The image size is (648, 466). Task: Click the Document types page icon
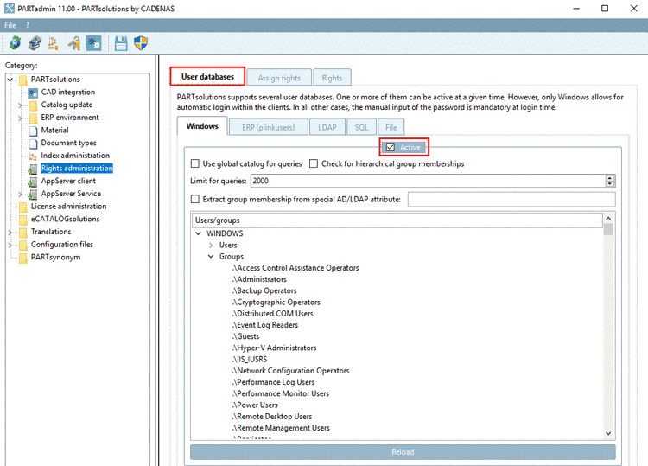[x=33, y=144]
